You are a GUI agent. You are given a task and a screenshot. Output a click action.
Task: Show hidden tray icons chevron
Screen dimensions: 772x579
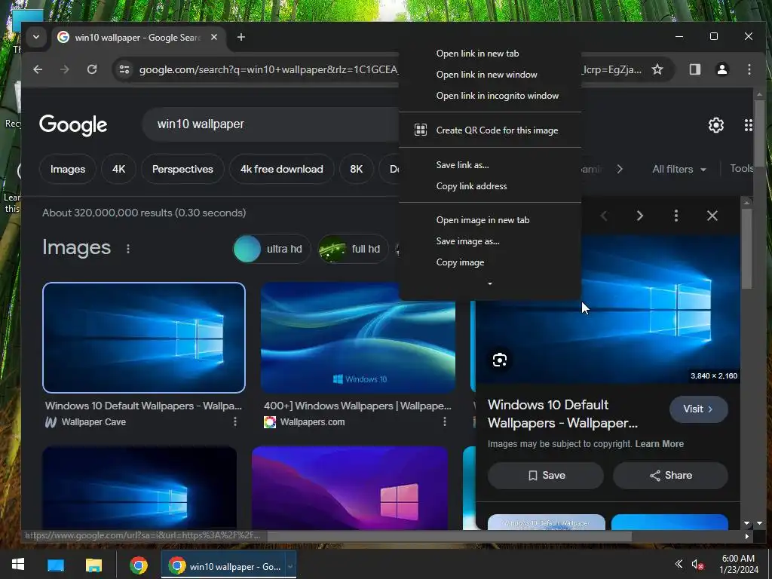click(x=679, y=564)
